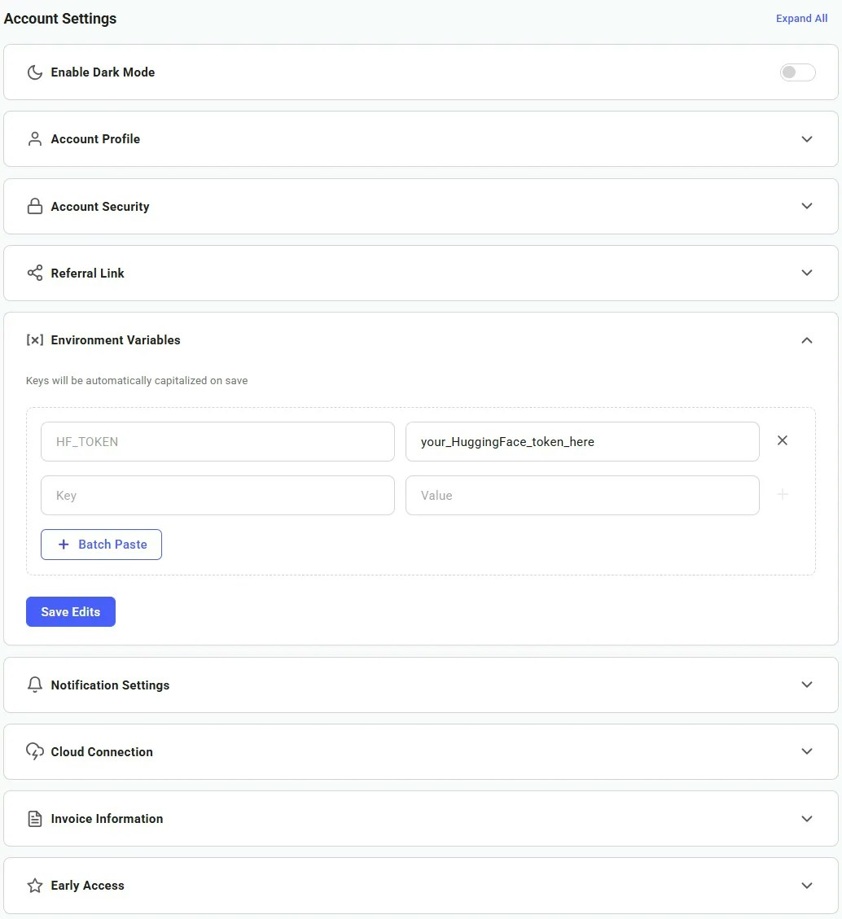Click the padlock icon for Account Security
This screenshot has height=919, width=842.
34,207
